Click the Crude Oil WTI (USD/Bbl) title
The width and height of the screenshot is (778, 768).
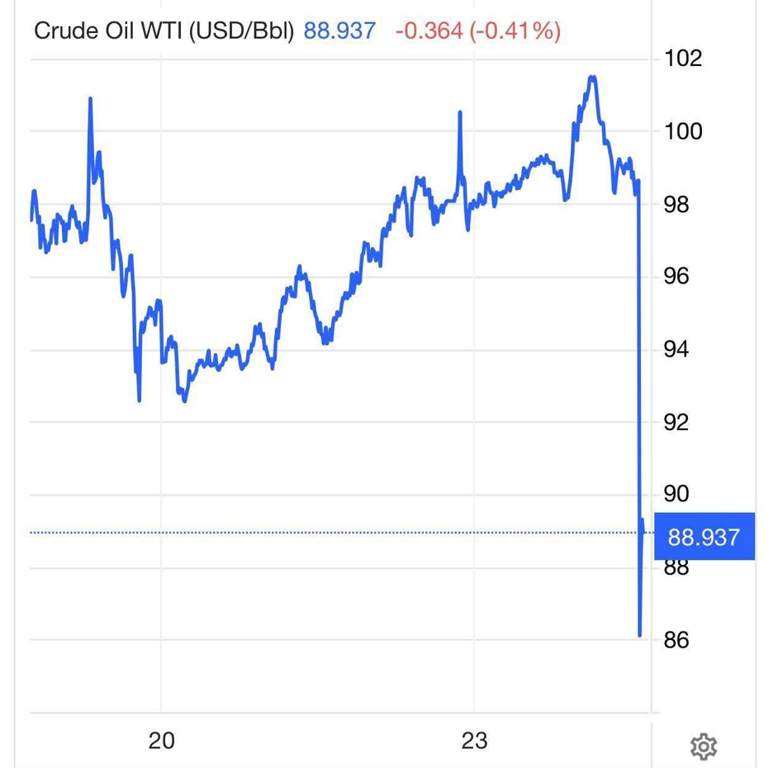tap(164, 31)
